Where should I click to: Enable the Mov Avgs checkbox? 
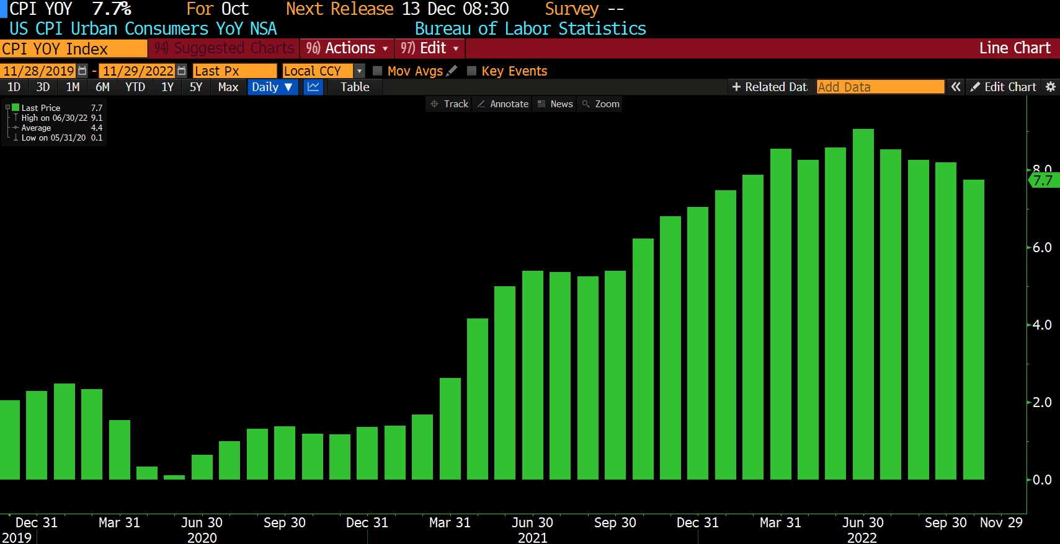pyautogui.click(x=377, y=71)
